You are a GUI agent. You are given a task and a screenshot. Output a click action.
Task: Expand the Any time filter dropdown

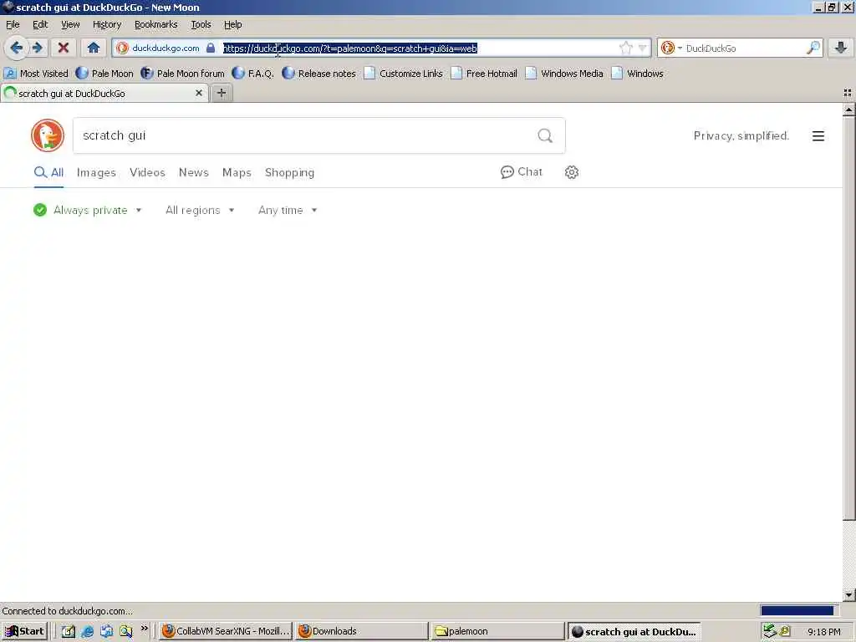click(288, 210)
